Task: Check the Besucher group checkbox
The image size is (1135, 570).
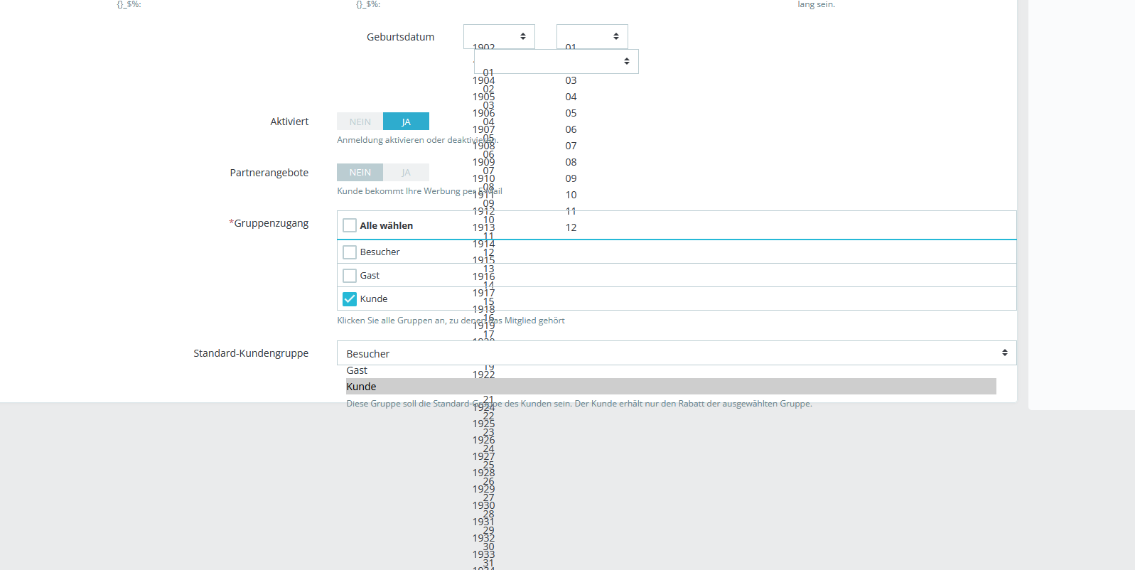Action: coord(350,252)
